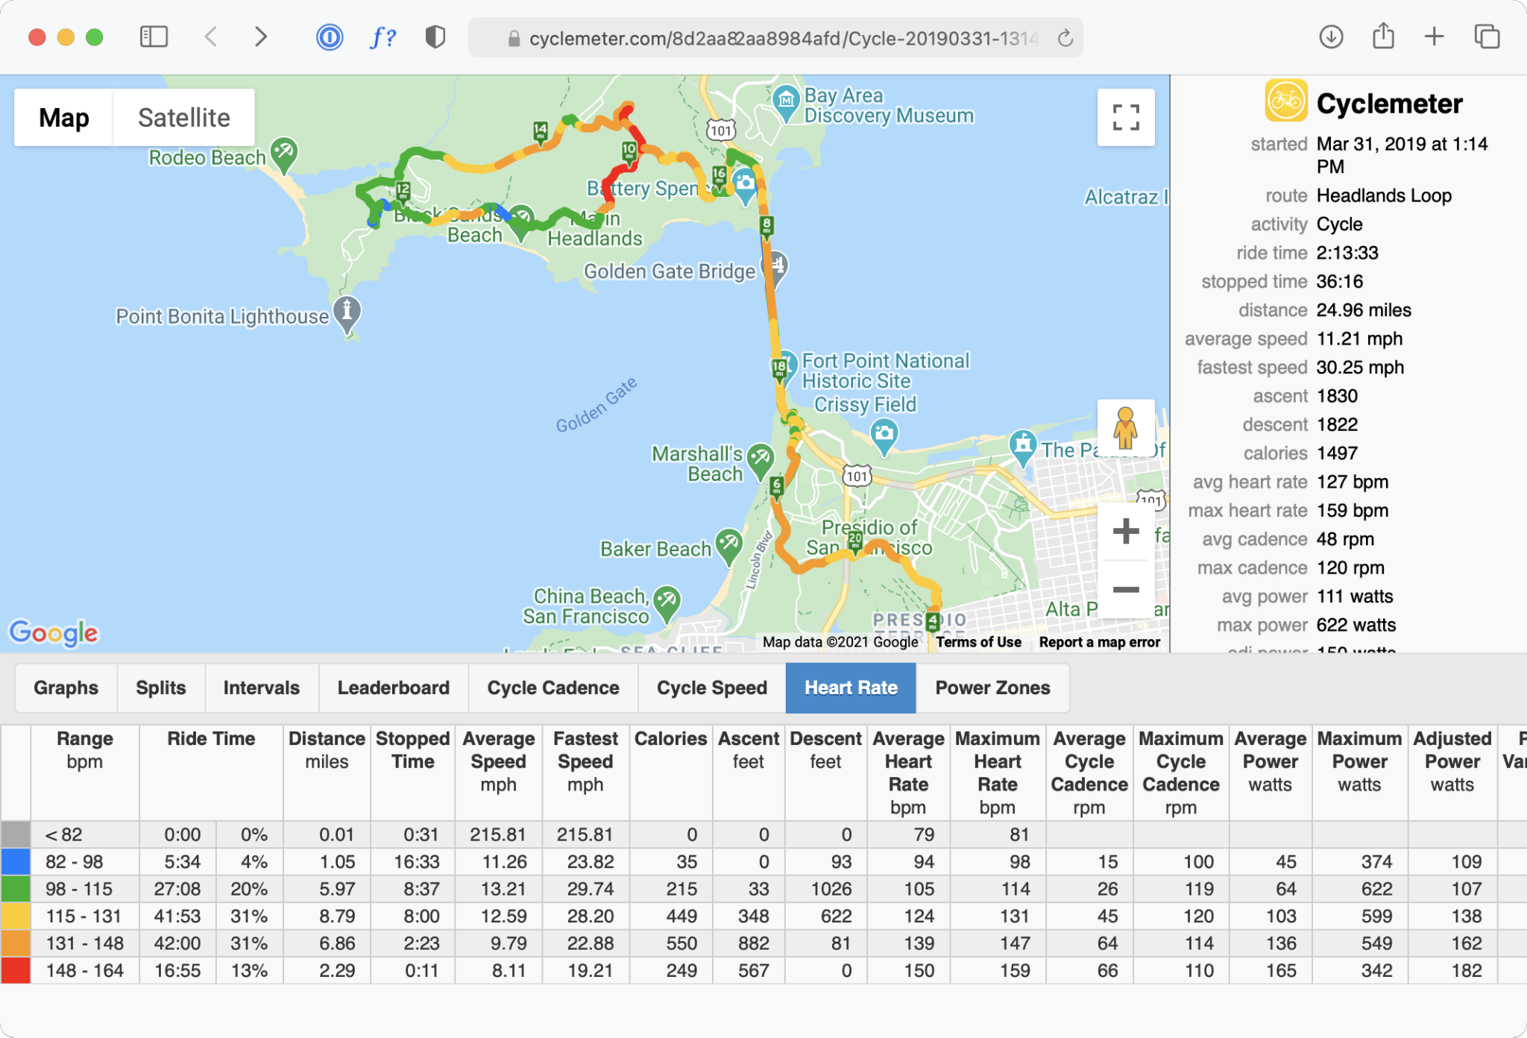Open the Cycle Cadence view

pyautogui.click(x=552, y=688)
